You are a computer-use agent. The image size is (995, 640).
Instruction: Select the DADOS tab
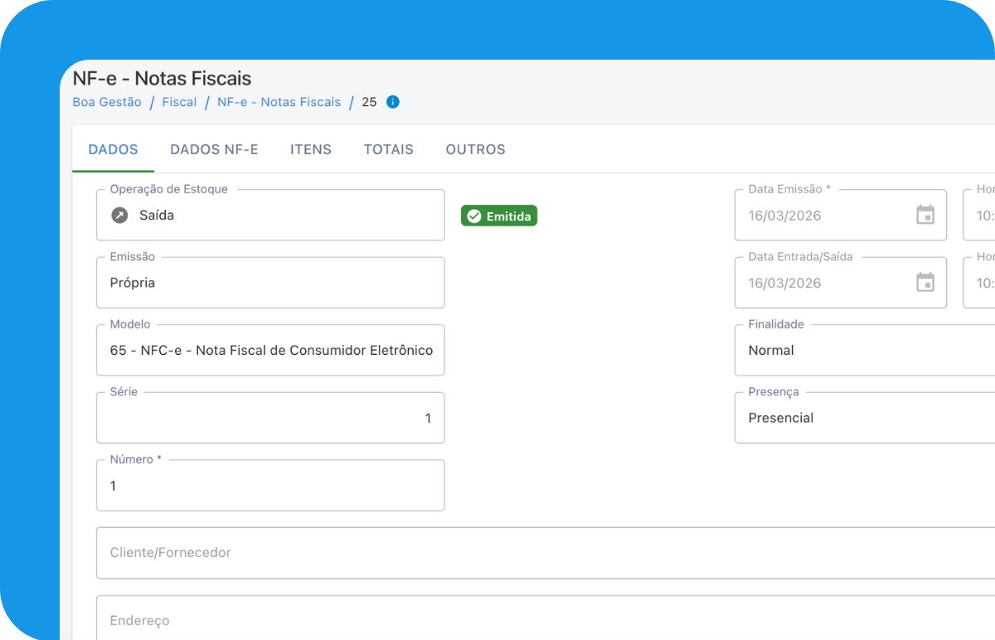click(113, 149)
